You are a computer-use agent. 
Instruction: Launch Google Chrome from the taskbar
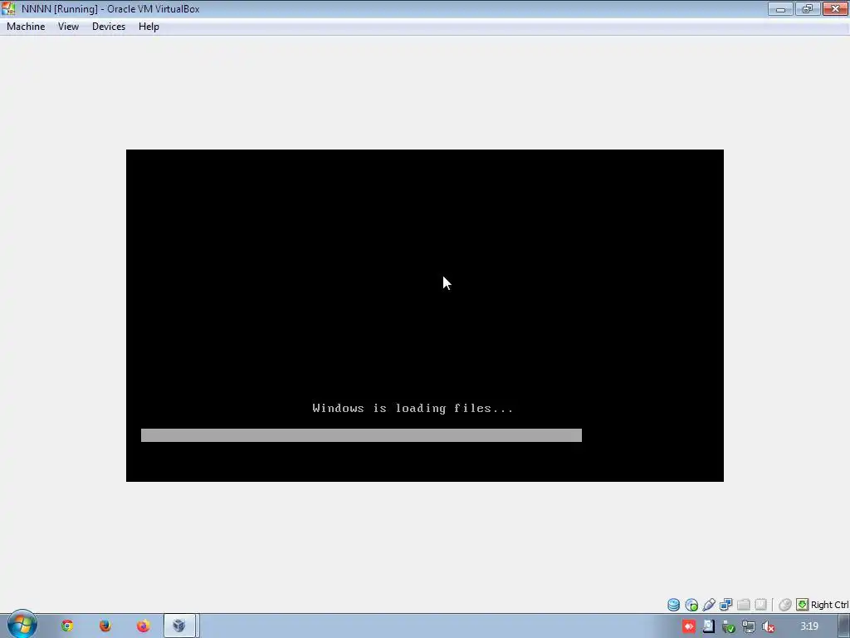coord(67,626)
